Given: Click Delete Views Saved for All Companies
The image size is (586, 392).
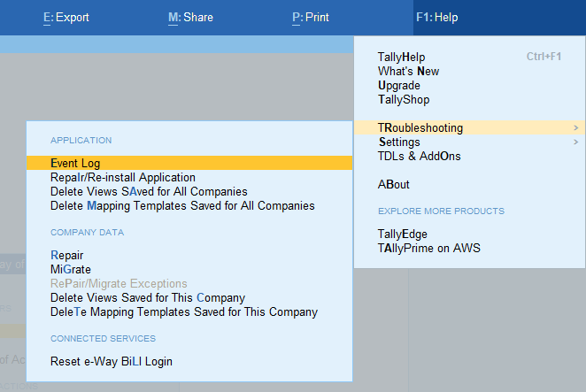Looking at the screenshot, I should click(x=149, y=192).
